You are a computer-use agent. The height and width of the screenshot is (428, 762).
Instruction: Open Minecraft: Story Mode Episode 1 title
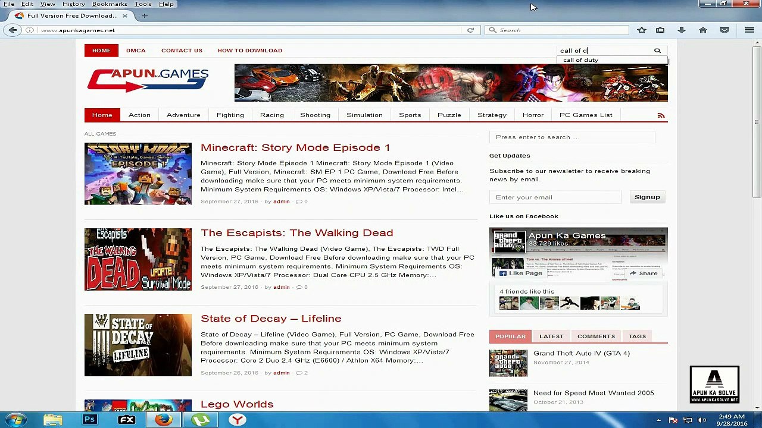click(295, 147)
